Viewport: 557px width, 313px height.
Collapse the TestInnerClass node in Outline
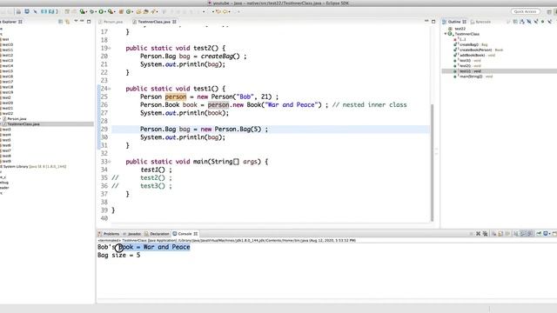pyautogui.click(x=446, y=34)
